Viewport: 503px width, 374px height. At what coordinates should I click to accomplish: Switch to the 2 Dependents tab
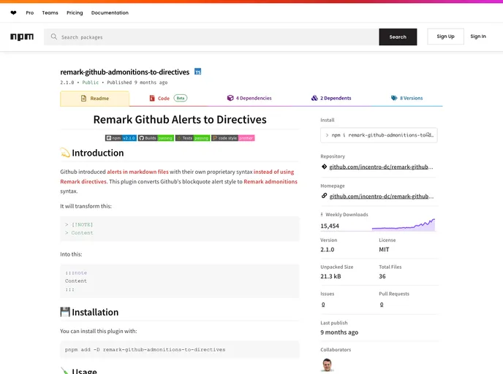pyautogui.click(x=331, y=98)
